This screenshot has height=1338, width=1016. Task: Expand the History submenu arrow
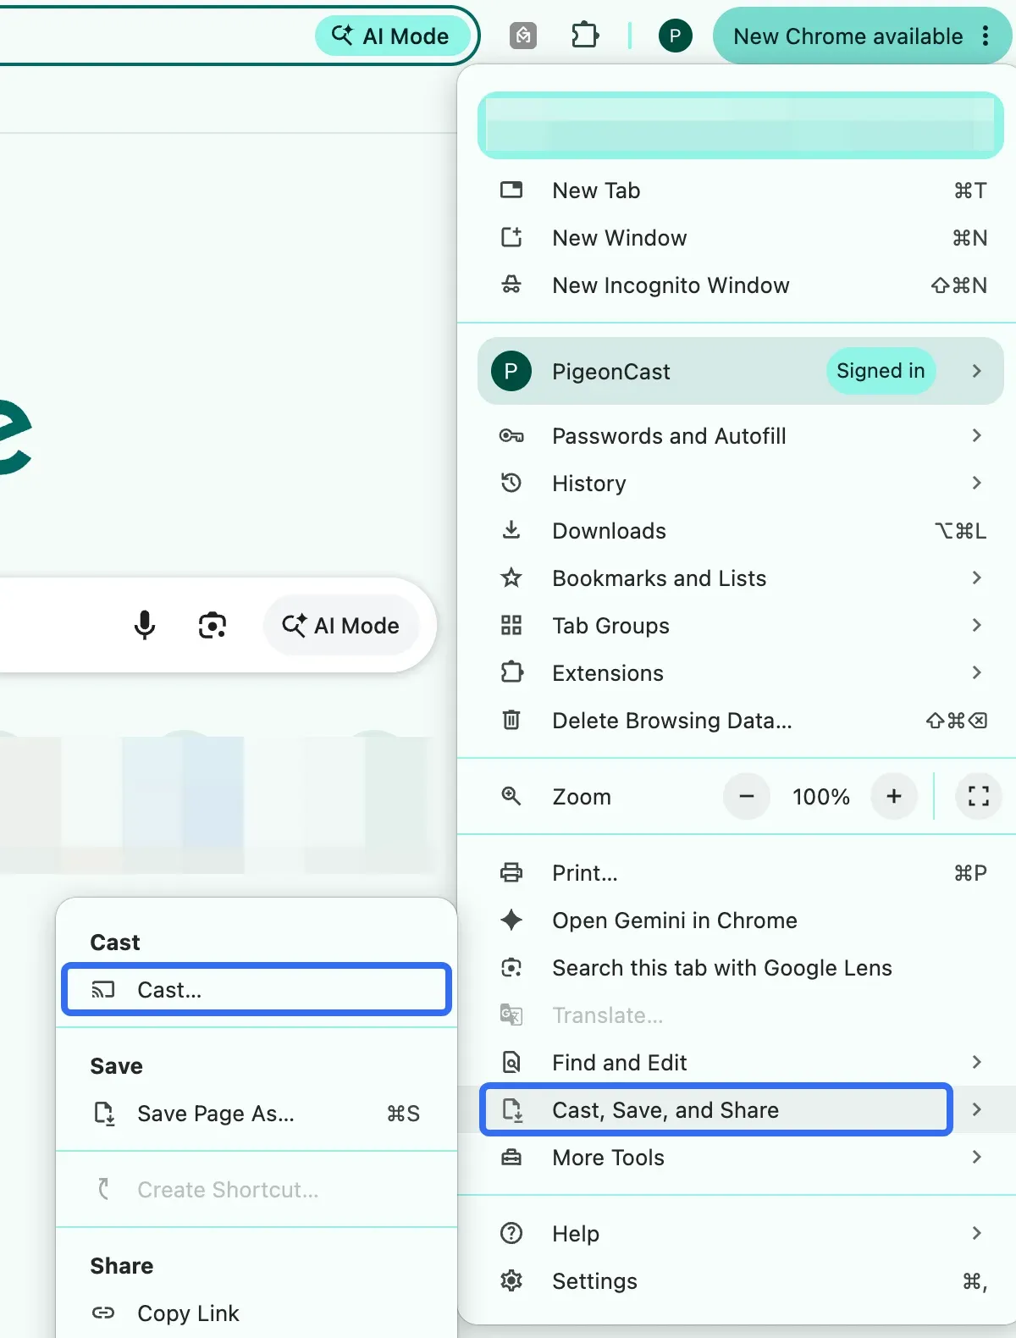click(x=977, y=483)
